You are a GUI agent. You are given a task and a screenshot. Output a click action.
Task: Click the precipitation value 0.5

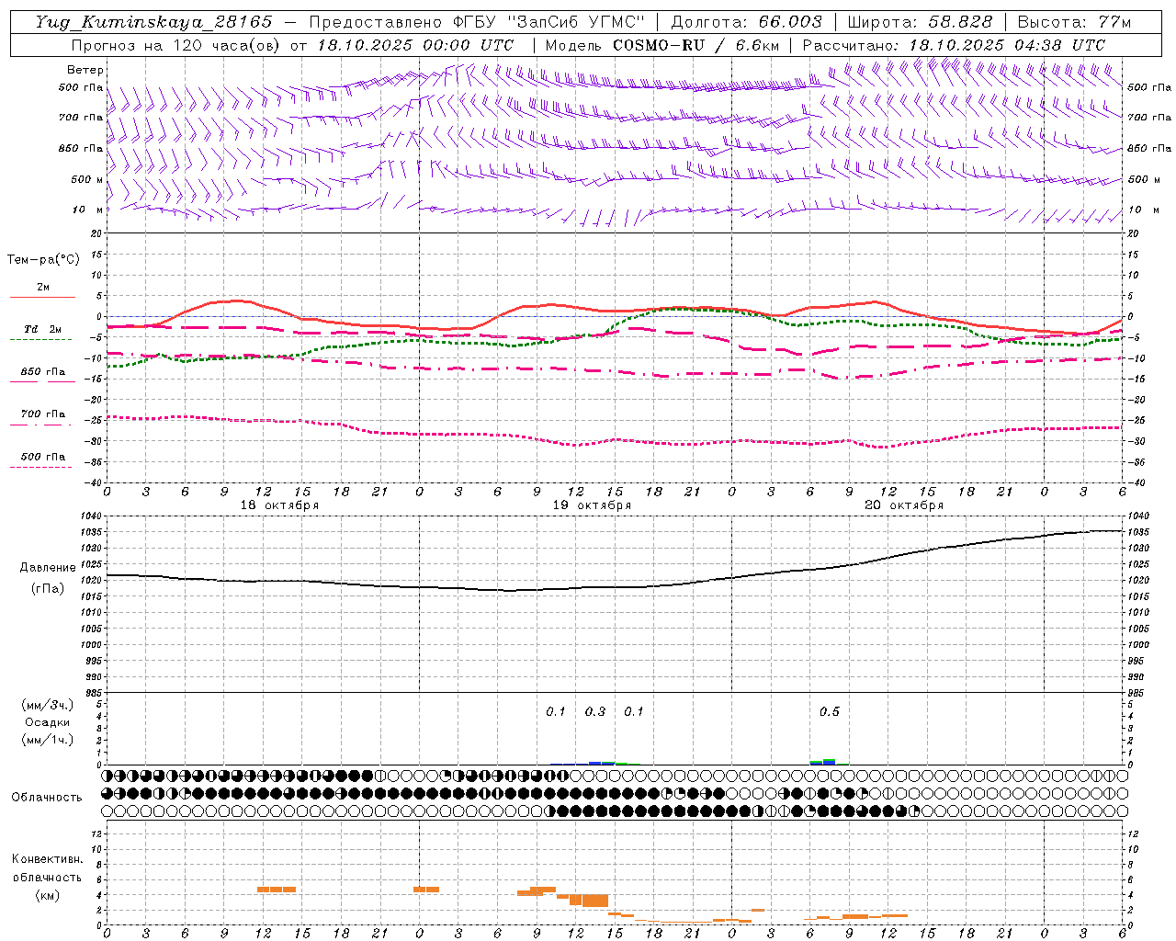click(829, 711)
